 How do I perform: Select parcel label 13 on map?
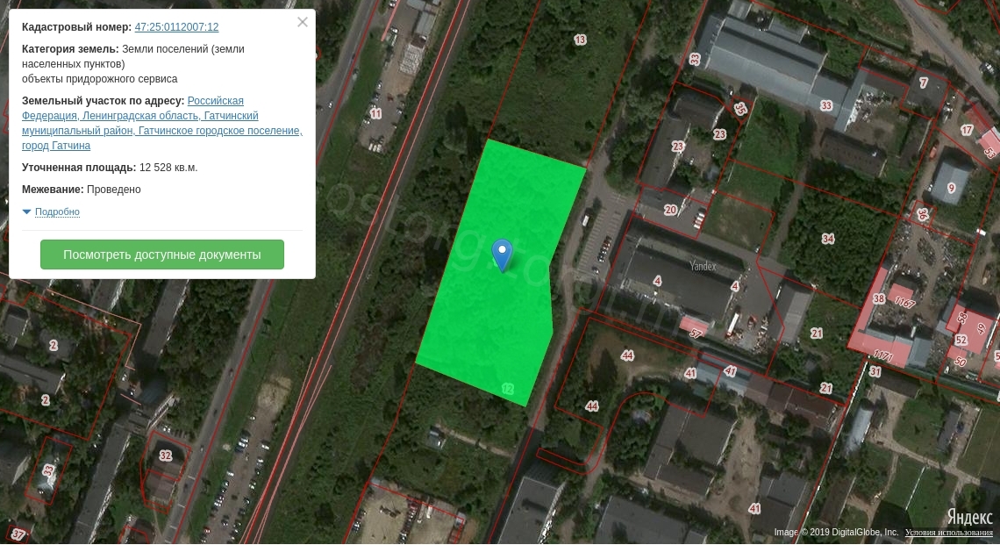coord(580,39)
